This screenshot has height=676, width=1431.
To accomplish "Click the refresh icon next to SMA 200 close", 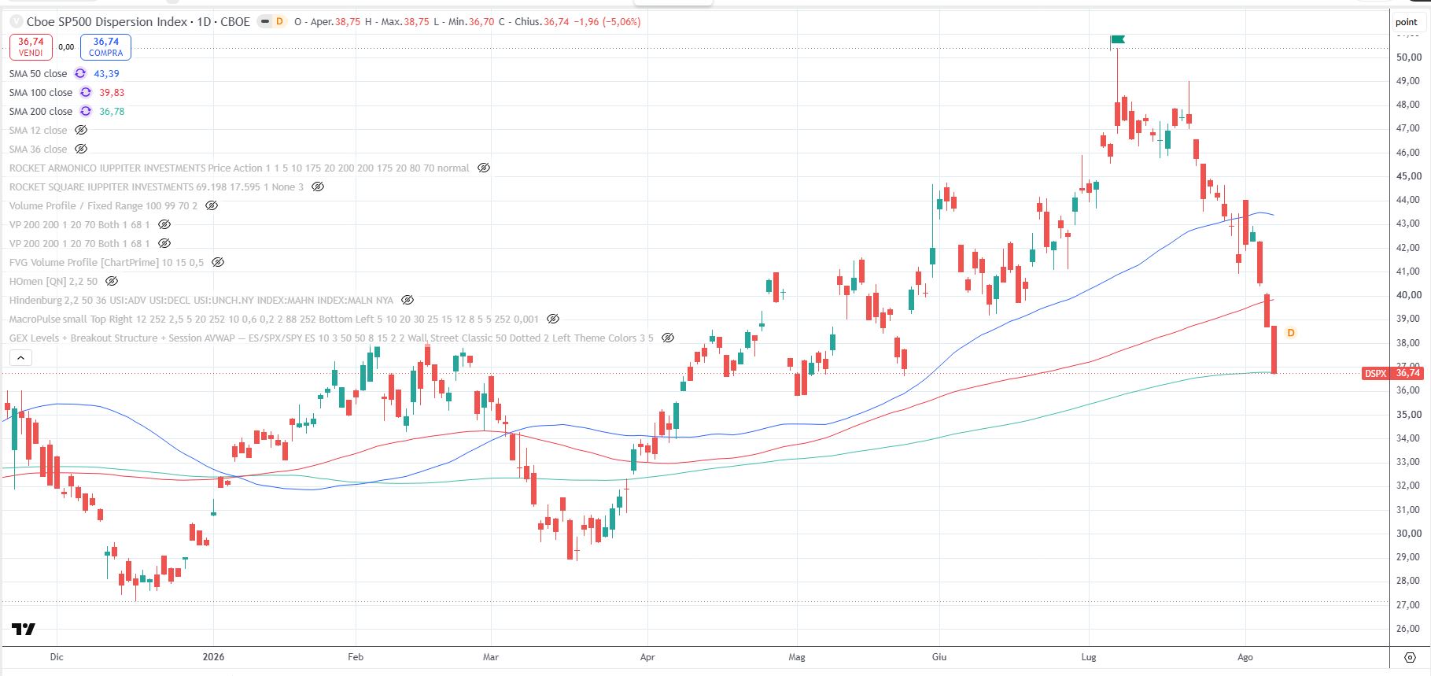I will click(x=86, y=111).
